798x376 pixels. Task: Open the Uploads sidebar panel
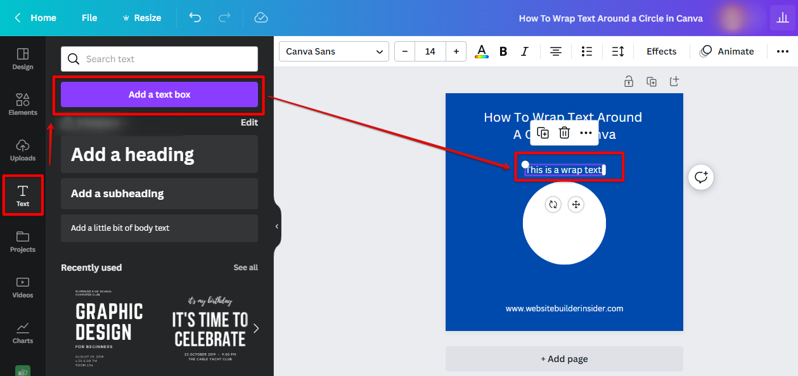coord(23,150)
